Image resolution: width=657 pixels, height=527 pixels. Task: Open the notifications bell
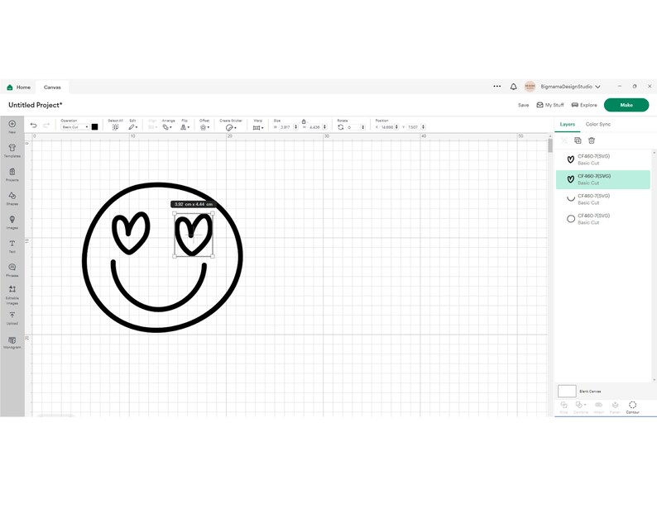coord(513,87)
